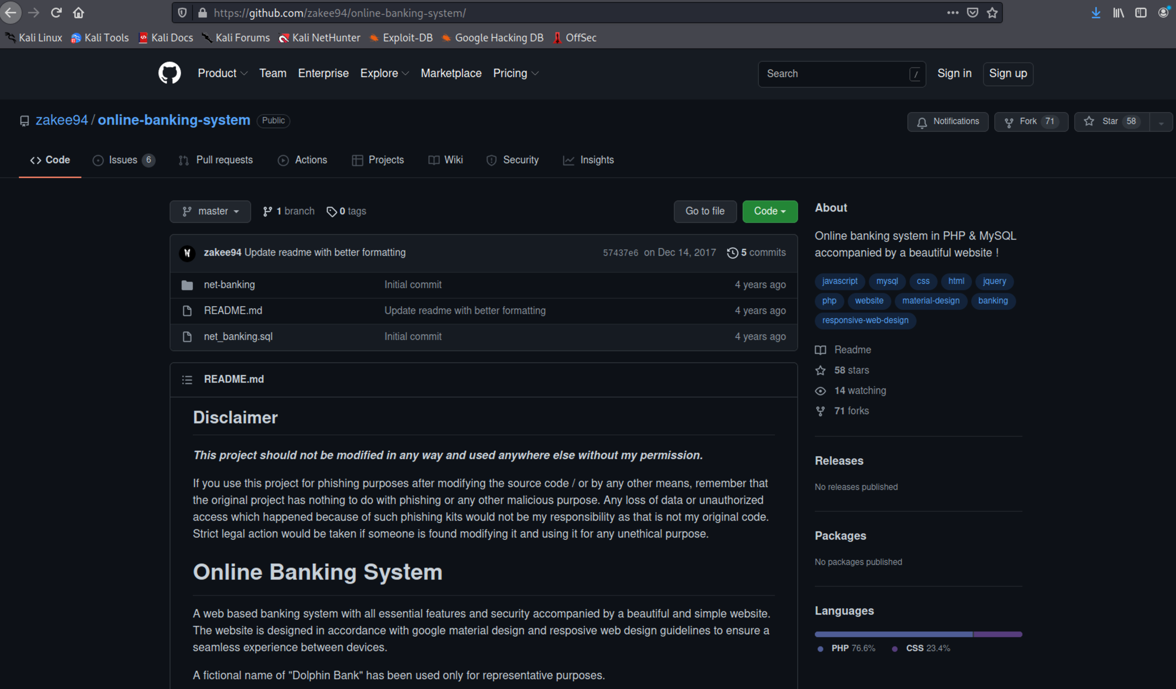This screenshot has height=689, width=1176.
Task: Open README table of contents list icon
Action: point(187,380)
